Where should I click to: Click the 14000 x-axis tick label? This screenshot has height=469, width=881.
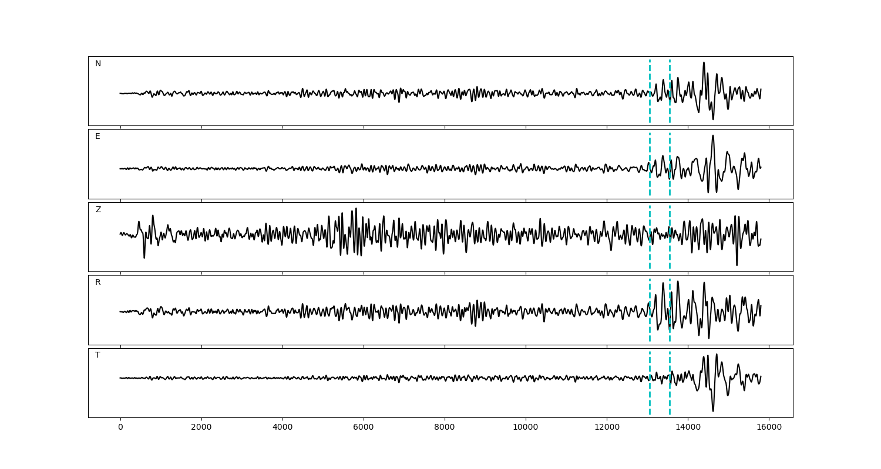point(688,428)
